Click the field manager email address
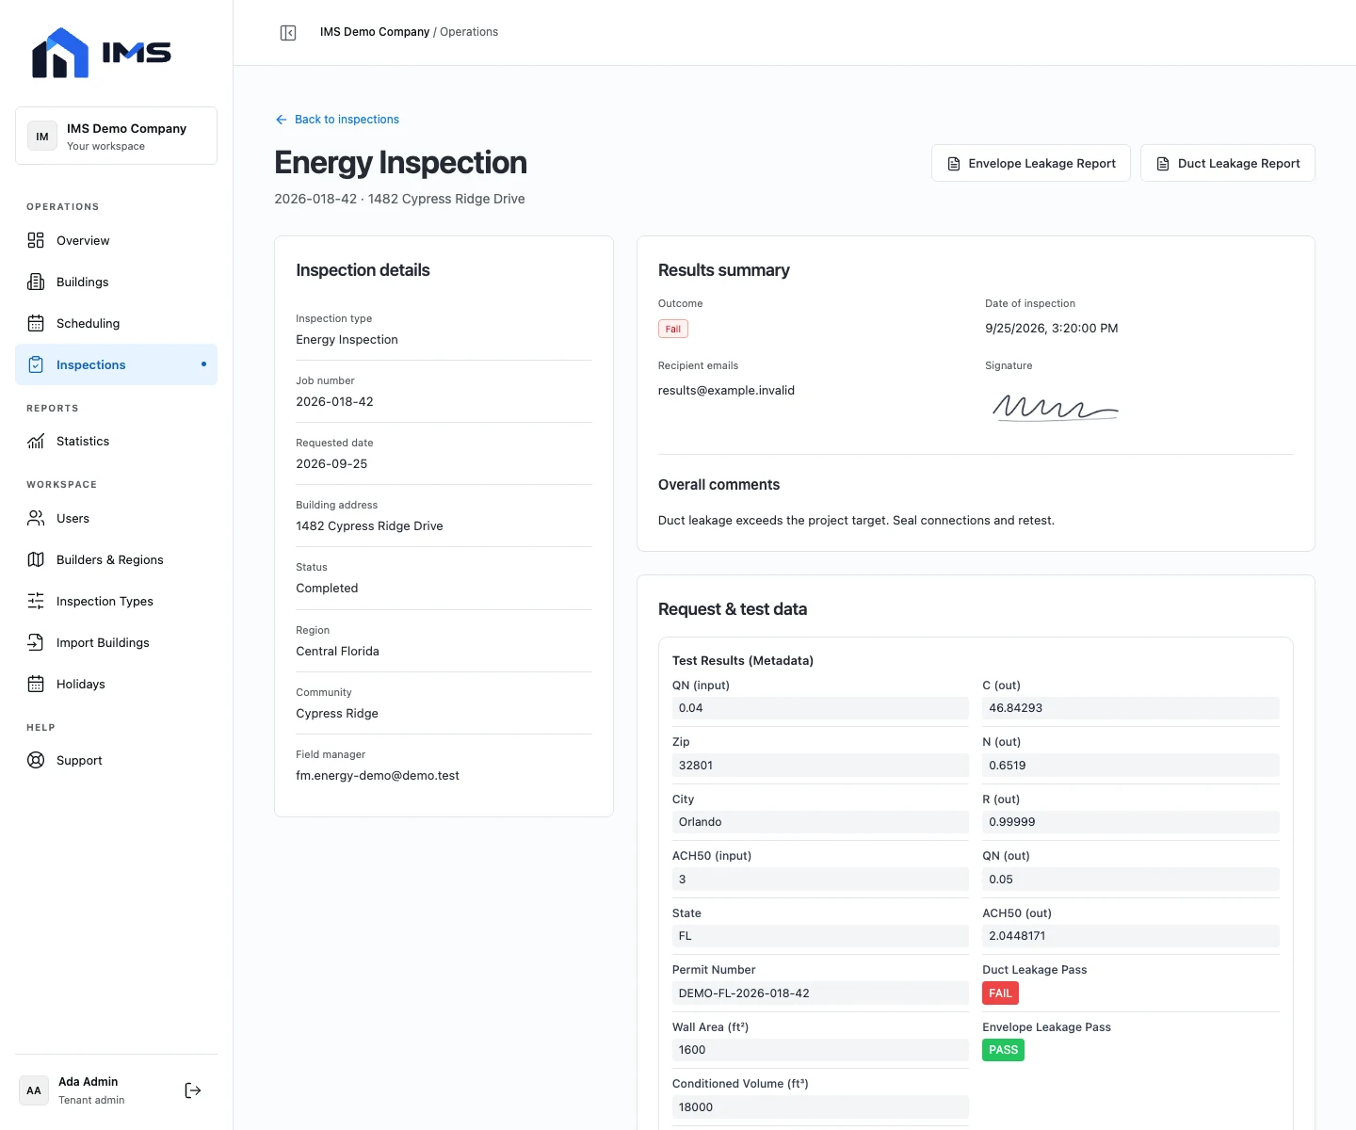The image size is (1356, 1130). click(x=378, y=776)
